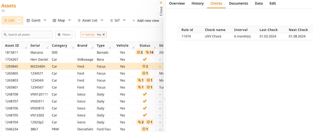Click the map icon next to Map
313x132 pixels.
54,20
